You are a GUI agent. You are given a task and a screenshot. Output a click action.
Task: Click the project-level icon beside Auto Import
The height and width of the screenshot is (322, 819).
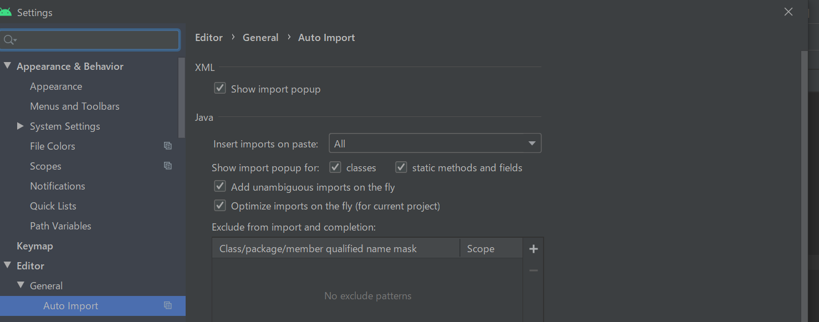point(168,306)
